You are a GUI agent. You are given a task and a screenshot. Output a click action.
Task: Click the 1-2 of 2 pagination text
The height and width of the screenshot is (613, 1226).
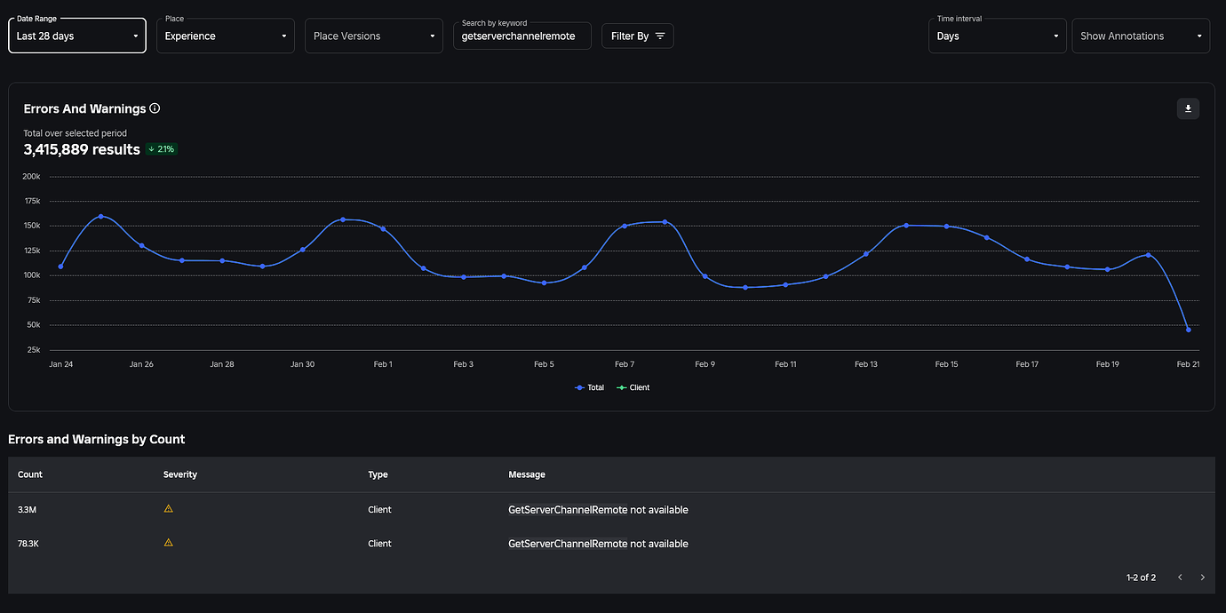click(x=1141, y=577)
